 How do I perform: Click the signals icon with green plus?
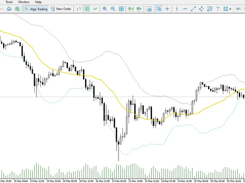[17, 9]
